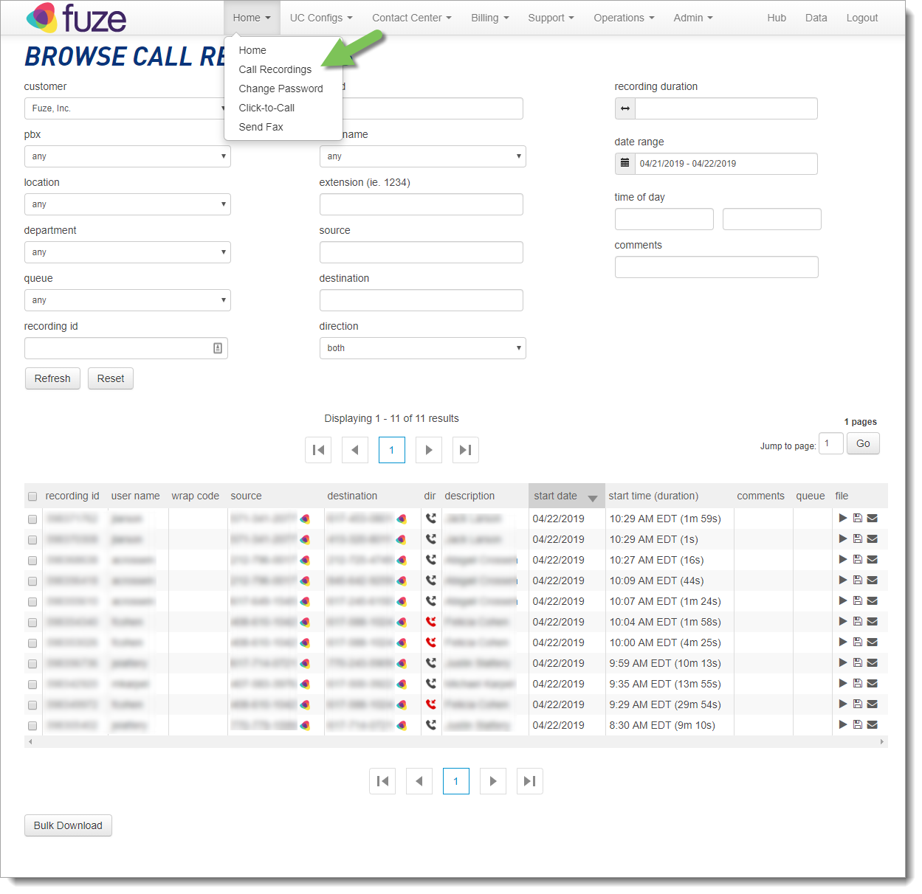Select Call Recordings from Home menu

pyautogui.click(x=275, y=69)
